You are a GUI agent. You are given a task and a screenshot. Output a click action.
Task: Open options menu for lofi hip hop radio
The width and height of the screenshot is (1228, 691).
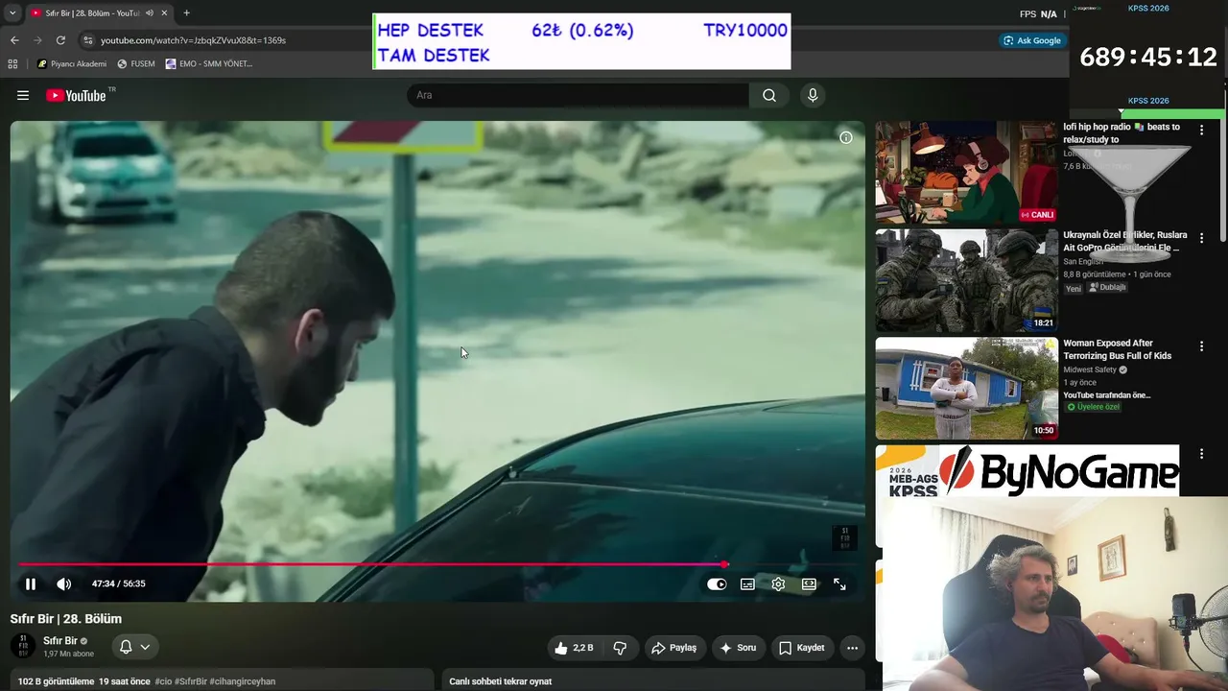1201,130
